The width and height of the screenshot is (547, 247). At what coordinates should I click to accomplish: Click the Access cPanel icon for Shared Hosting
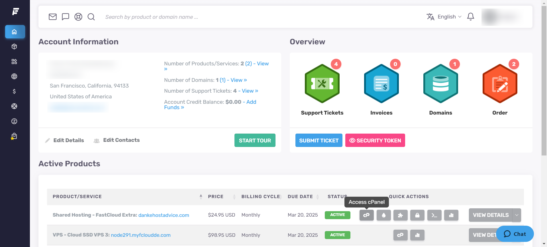366,215
